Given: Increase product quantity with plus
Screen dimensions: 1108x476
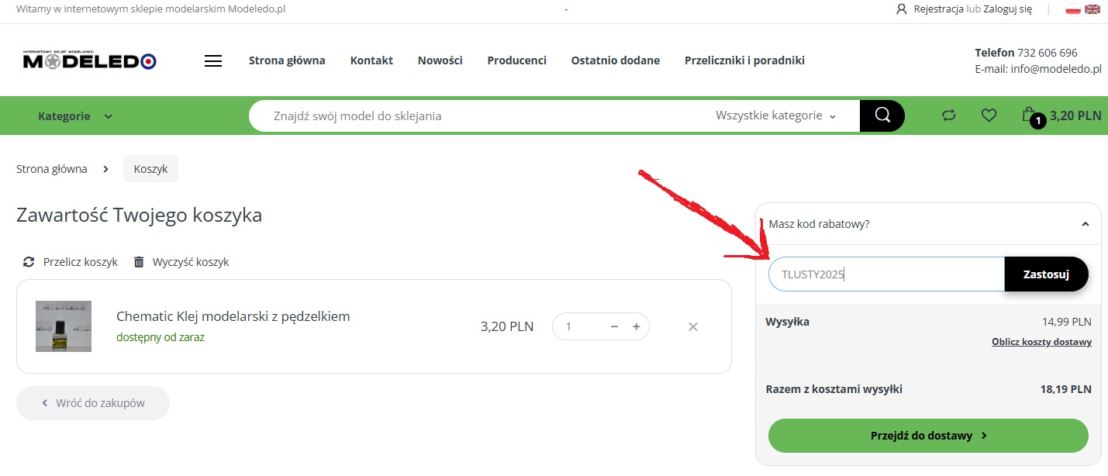Looking at the screenshot, I should pyautogui.click(x=637, y=326).
